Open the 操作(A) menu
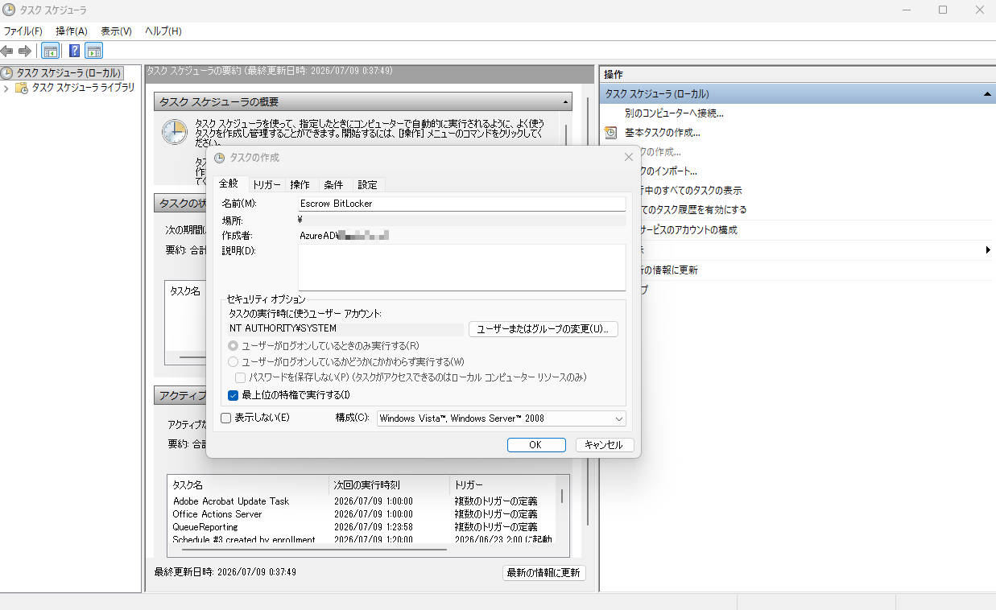Image resolution: width=996 pixels, height=610 pixels. (x=72, y=31)
